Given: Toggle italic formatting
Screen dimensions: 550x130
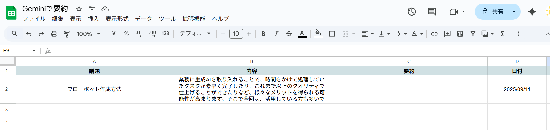Looking at the screenshot, I should (x=276, y=34).
